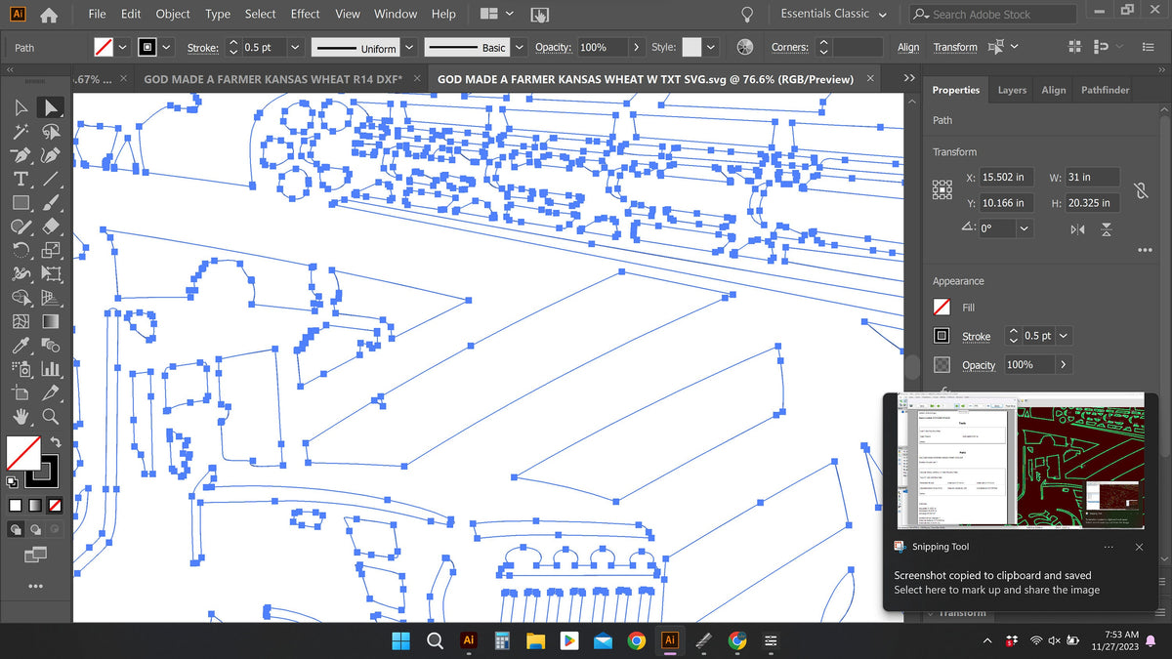Open the graphic Style dropdown

[710, 47]
